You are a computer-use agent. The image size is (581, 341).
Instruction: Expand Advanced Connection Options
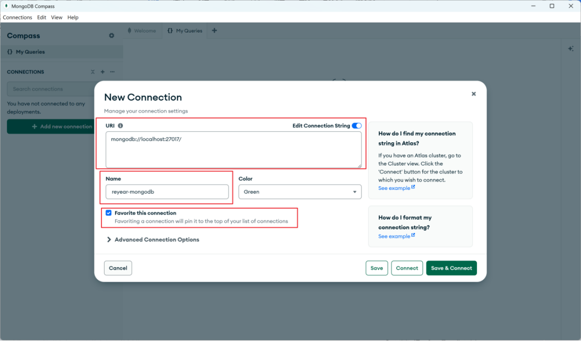(x=153, y=240)
